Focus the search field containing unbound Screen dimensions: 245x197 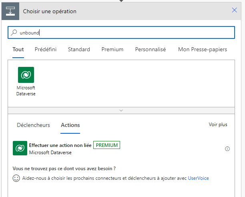click(121, 32)
